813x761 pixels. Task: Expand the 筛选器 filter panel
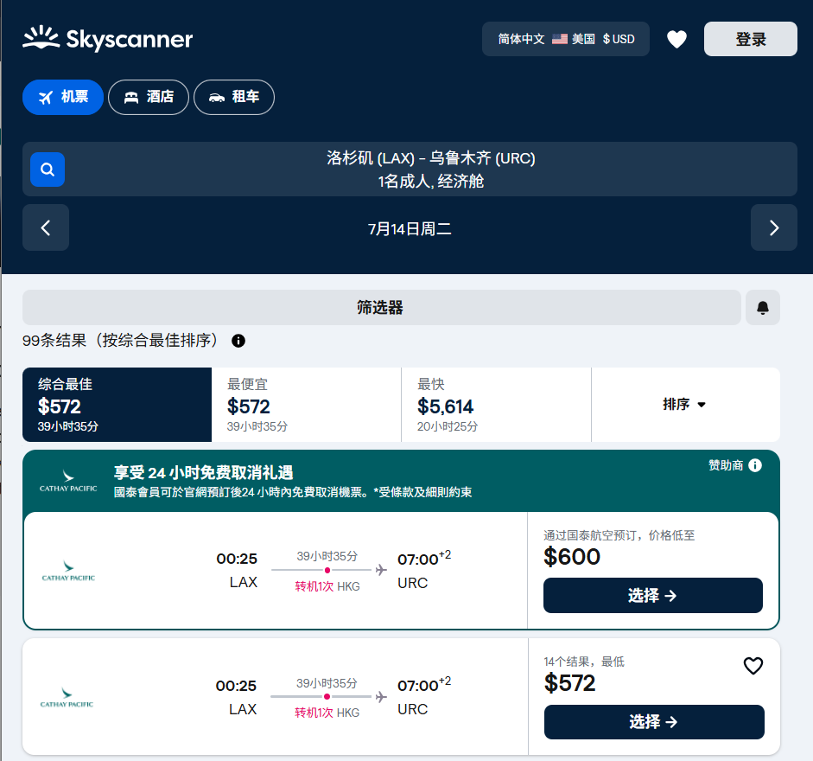pos(381,308)
